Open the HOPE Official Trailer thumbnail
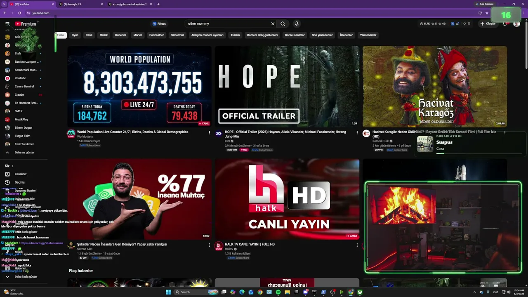 coord(287,86)
